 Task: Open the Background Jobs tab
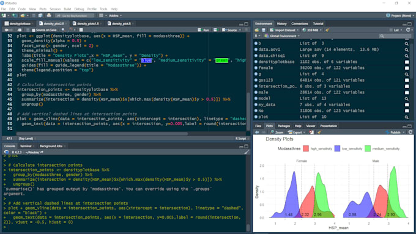51,146
